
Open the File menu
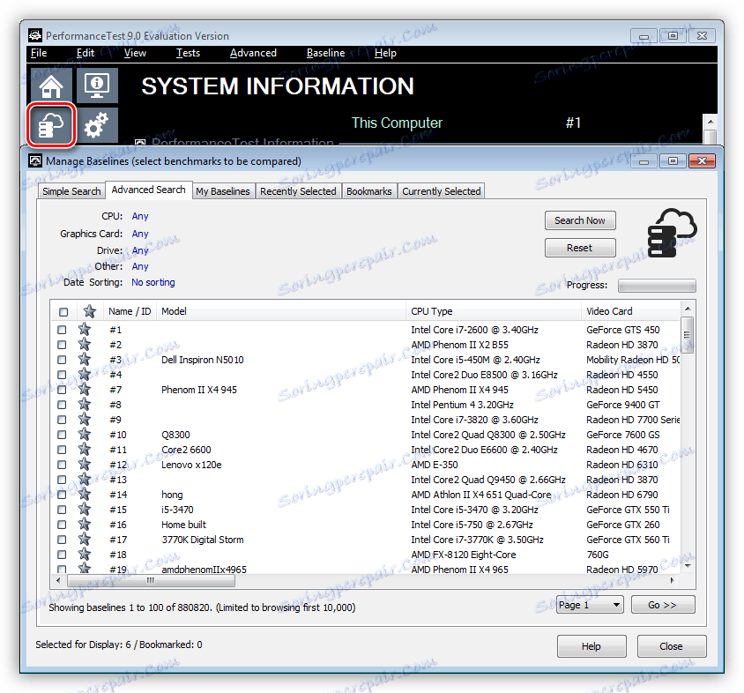[x=39, y=53]
